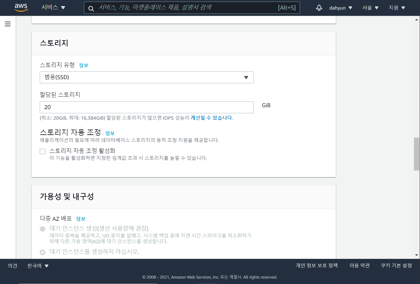Click the AWS logo home icon
Viewport: 420px width, 284px height.
pos(21,8)
